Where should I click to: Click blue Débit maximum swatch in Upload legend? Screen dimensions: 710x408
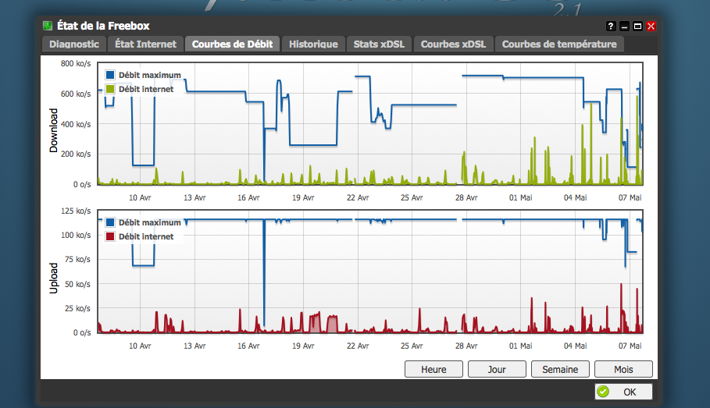(x=110, y=222)
